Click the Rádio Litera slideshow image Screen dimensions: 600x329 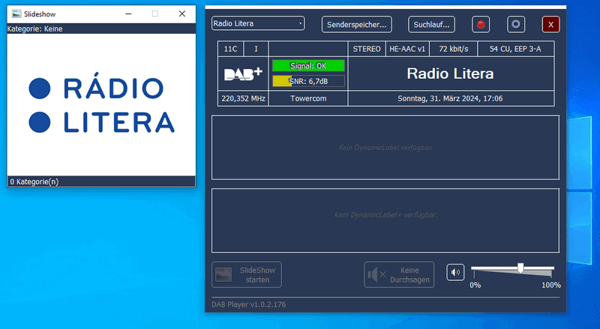tap(101, 104)
